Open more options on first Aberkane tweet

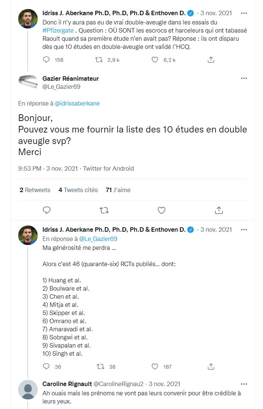click(244, 13)
